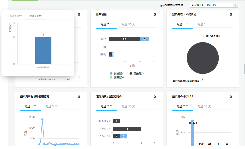Click the administrator axis label
Screen dimensions: 245x149
[x=47, y=79]
